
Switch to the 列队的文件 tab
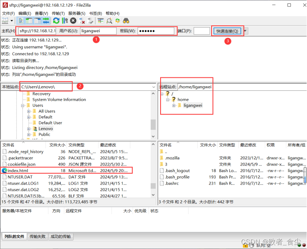tap(14, 236)
